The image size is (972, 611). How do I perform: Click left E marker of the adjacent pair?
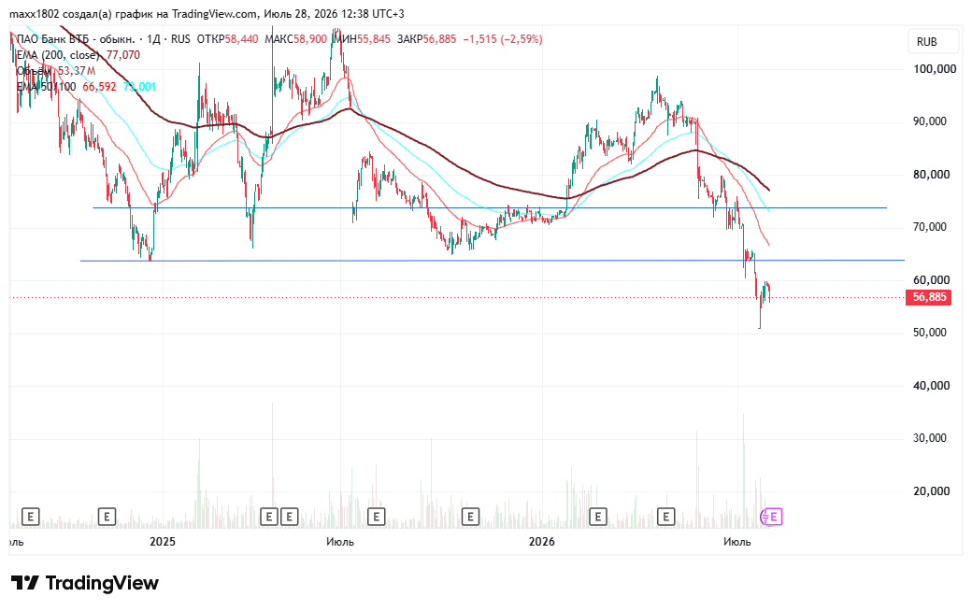[x=269, y=517]
